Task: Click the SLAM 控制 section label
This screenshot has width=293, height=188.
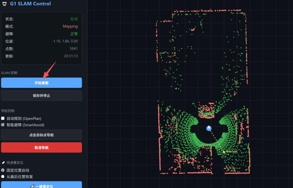Action: coord(9,73)
